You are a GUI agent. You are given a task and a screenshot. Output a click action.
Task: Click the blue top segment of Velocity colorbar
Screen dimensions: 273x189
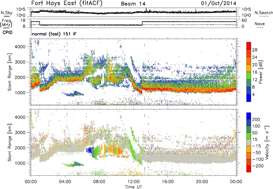coord(249,116)
